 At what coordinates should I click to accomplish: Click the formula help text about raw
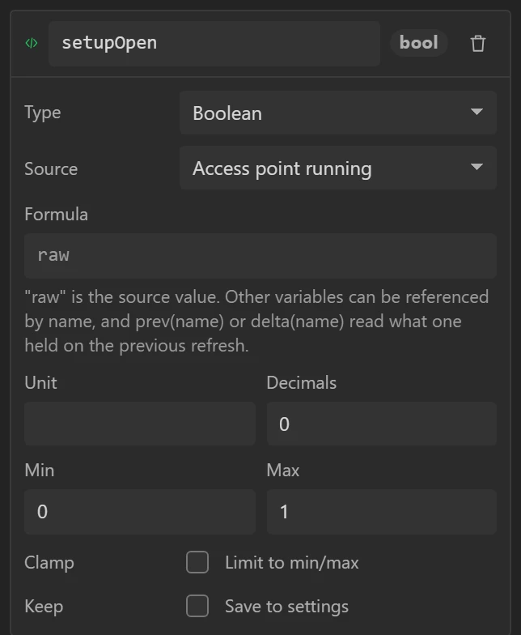[x=256, y=321]
